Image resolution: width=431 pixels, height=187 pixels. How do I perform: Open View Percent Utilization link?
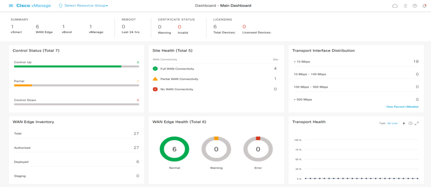tap(402, 107)
